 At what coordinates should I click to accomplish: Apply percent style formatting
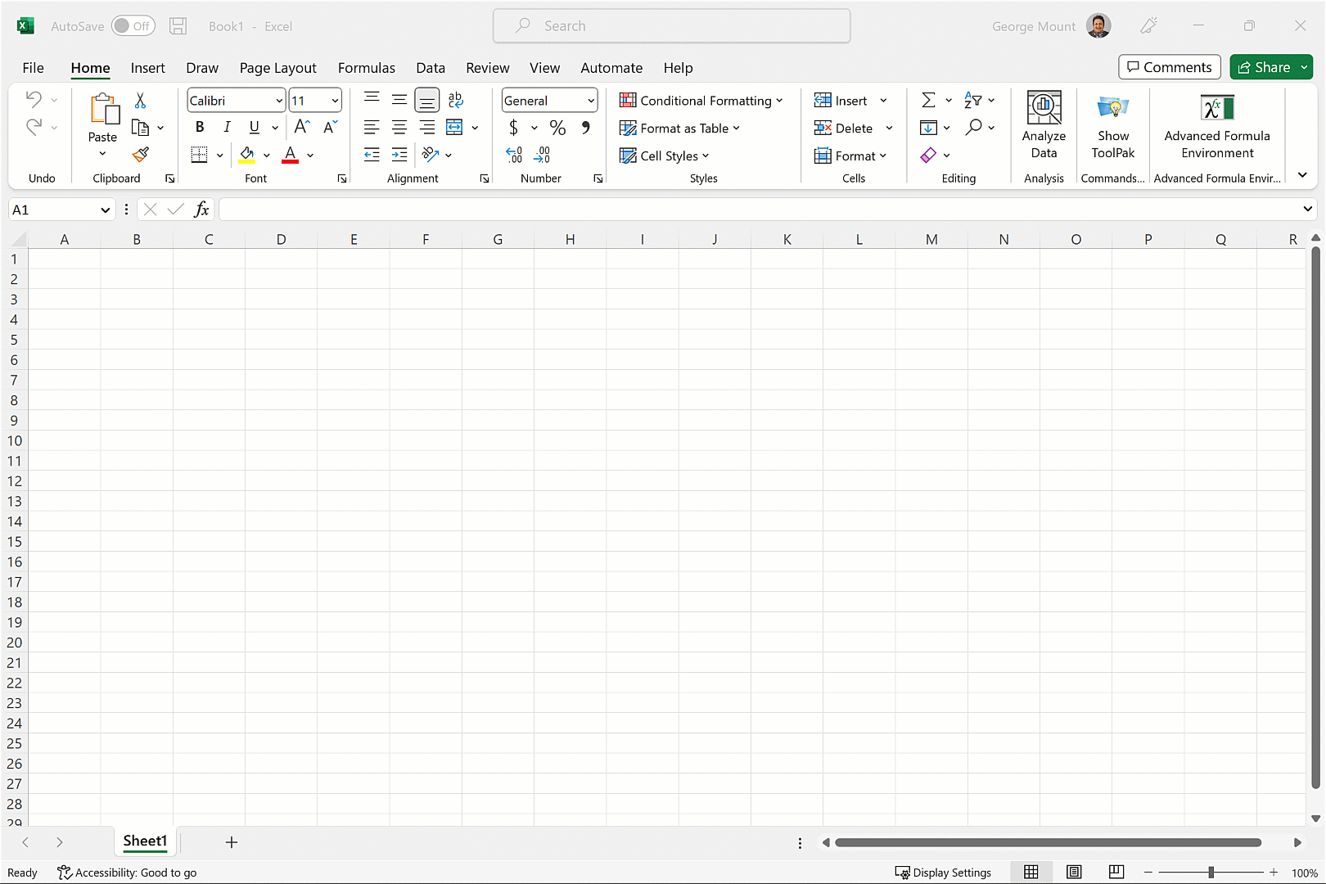(x=557, y=128)
